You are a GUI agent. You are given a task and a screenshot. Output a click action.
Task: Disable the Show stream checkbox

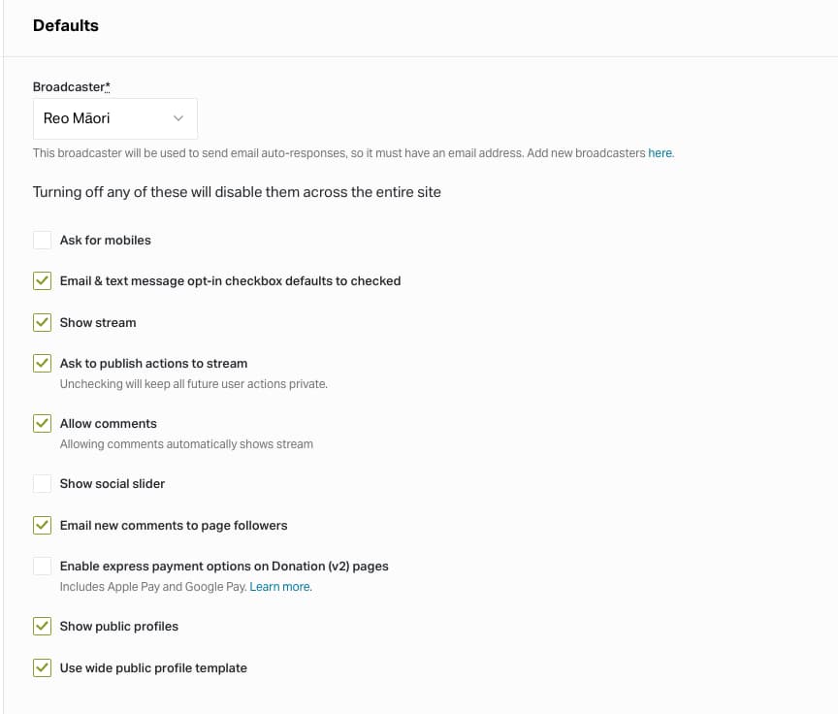tap(42, 322)
